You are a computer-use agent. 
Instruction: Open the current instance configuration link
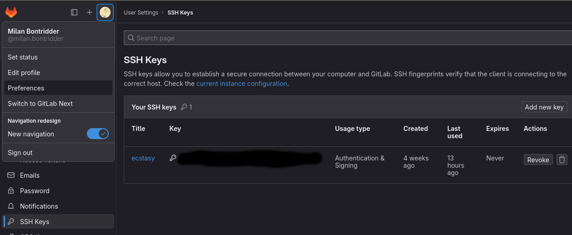point(242,84)
